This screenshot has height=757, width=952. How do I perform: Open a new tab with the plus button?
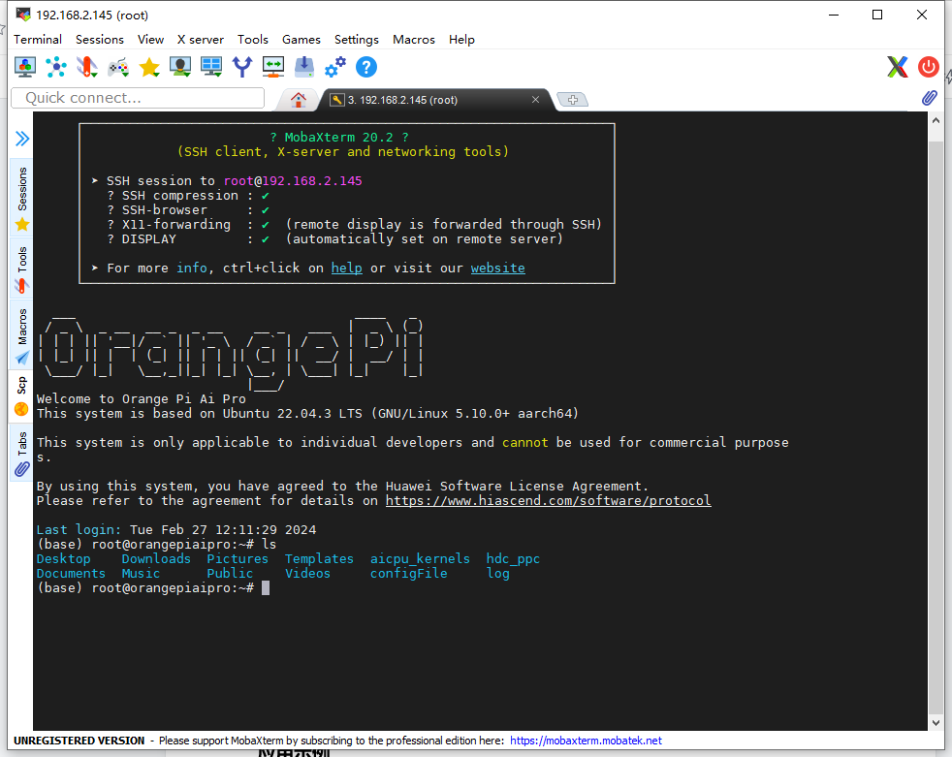point(573,100)
